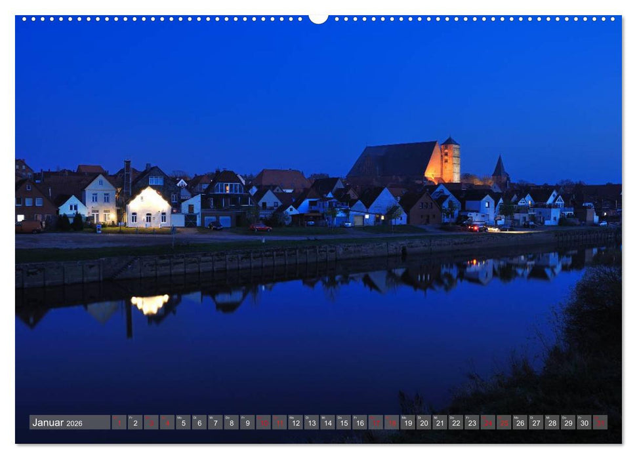Click Friday the 23rd
This screenshot has width=637, height=459.
coord(470,423)
